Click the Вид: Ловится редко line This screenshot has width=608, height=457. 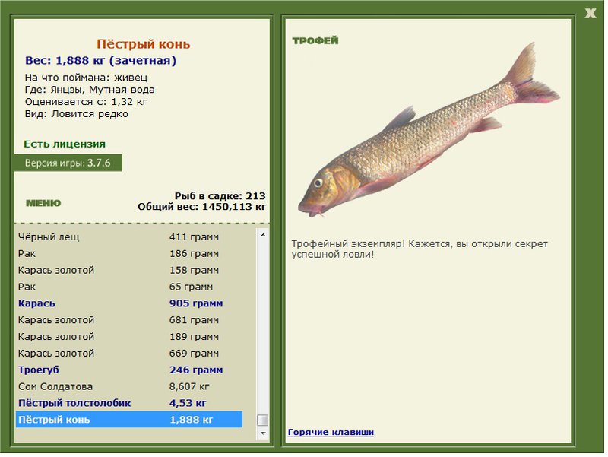coord(77,114)
